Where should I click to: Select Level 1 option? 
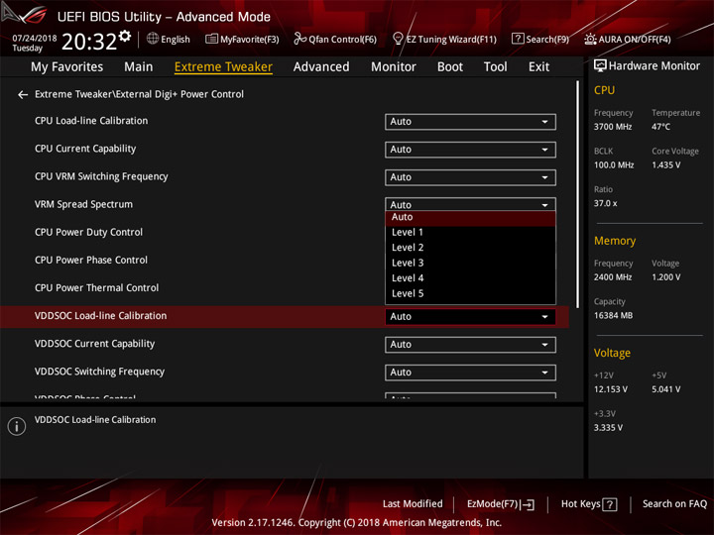[x=470, y=233]
